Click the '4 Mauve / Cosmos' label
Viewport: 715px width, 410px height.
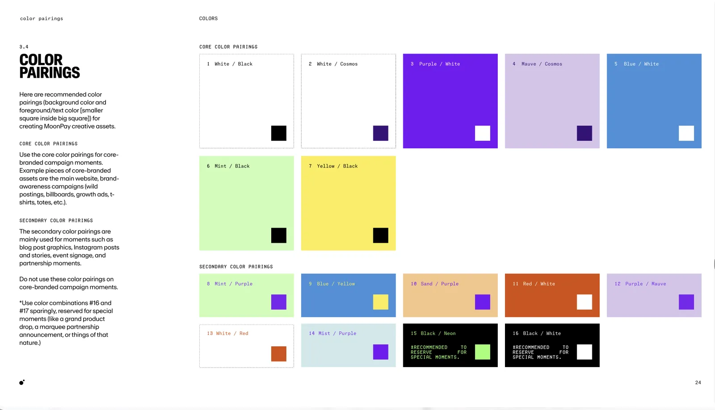(x=537, y=64)
